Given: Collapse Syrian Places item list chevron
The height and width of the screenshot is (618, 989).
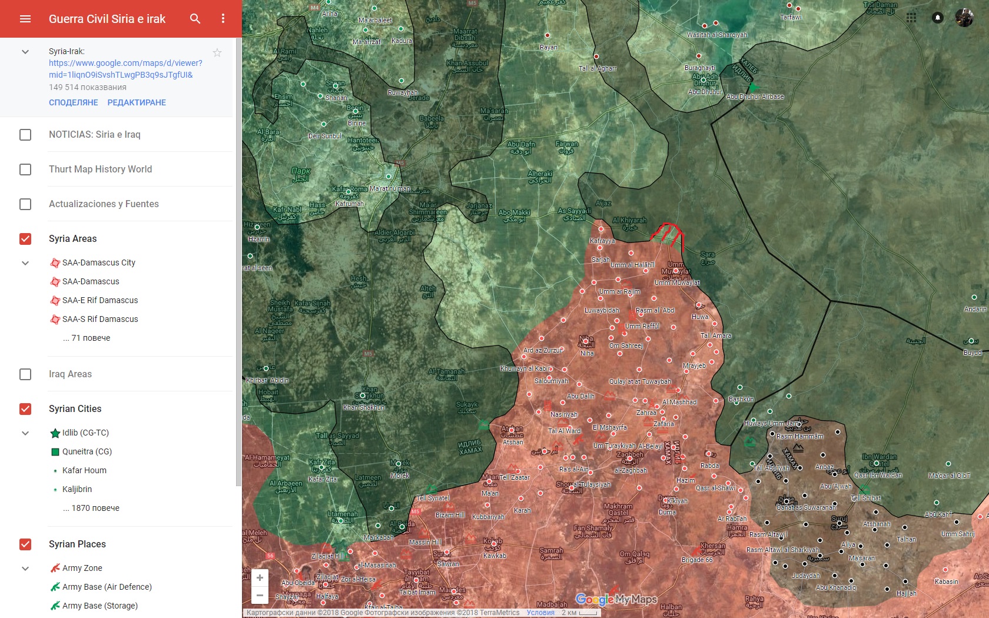Looking at the screenshot, I should click(x=25, y=569).
